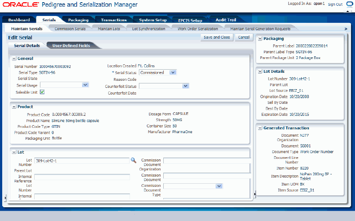Select the Serial Details tab

point(27,46)
